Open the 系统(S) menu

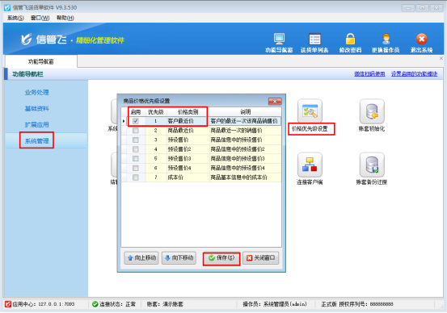point(15,18)
